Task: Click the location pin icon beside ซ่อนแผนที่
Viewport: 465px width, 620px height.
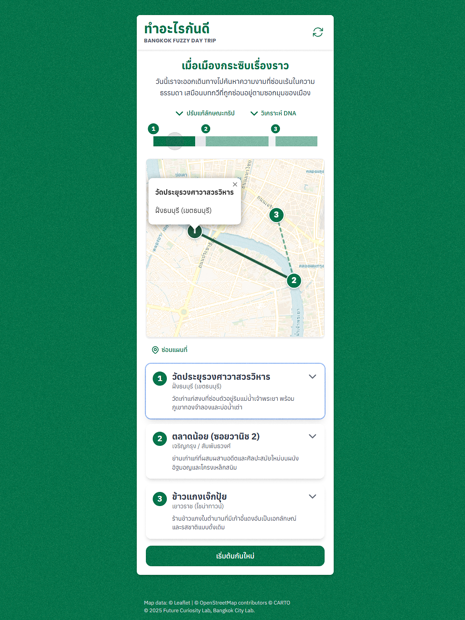Action: [155, 350]
